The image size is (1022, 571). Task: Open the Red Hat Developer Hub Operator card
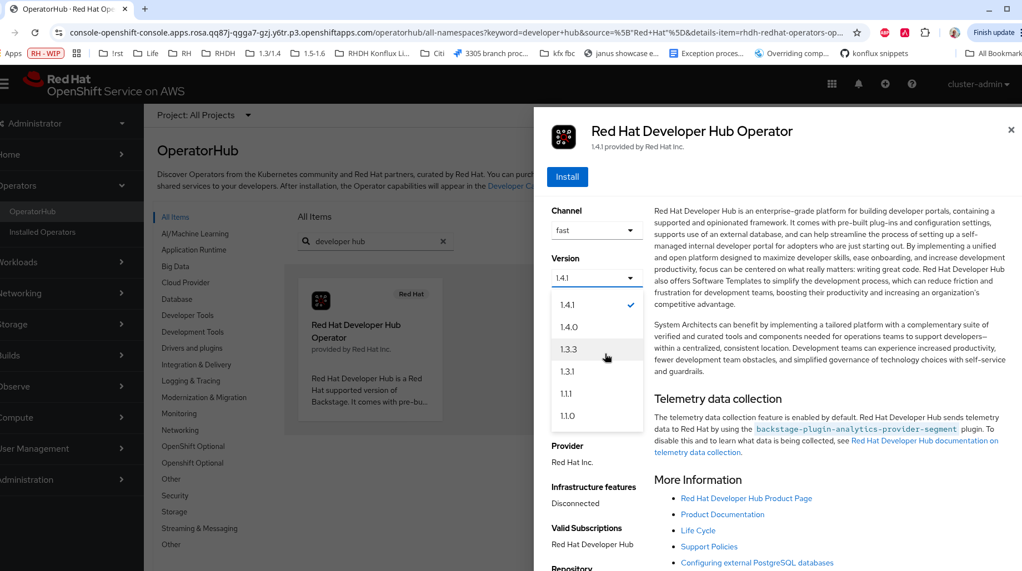coord(370,350)
